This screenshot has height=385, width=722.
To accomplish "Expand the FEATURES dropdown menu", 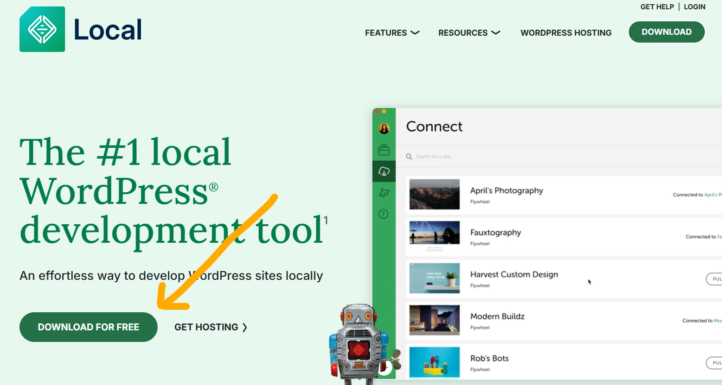I will tap(392, 32).
